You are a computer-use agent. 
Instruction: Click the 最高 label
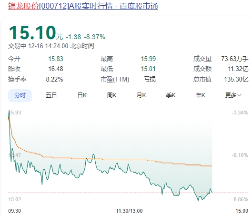tap(107, 59)
